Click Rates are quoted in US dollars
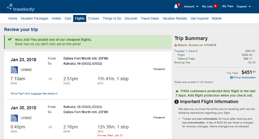 tap(193, 82)
